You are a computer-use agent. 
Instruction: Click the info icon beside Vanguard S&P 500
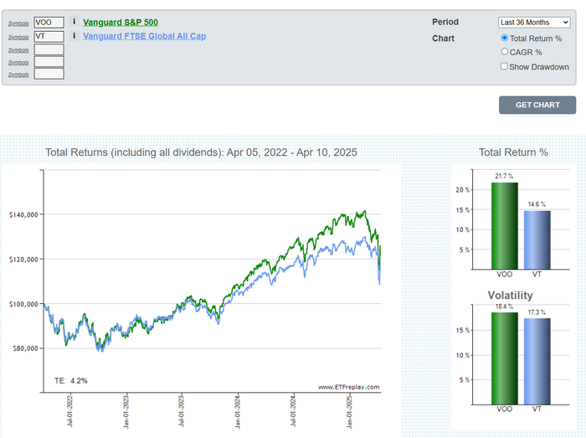(75, 22)
